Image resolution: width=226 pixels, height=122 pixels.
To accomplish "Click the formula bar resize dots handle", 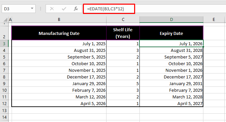I will coord(41,9).
